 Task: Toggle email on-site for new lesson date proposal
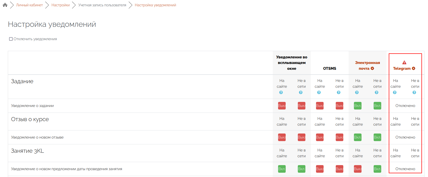point(357,169)
